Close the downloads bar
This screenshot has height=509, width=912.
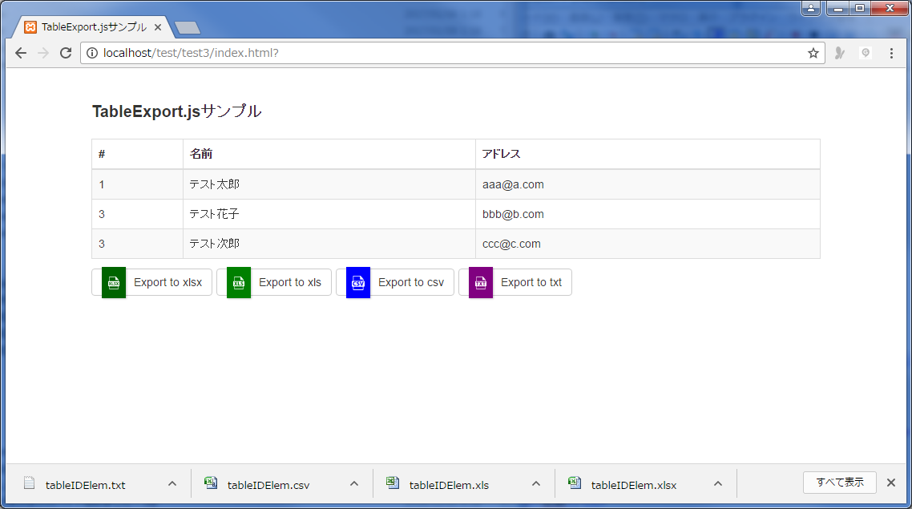pyautogui.click(x=891, y=483)
